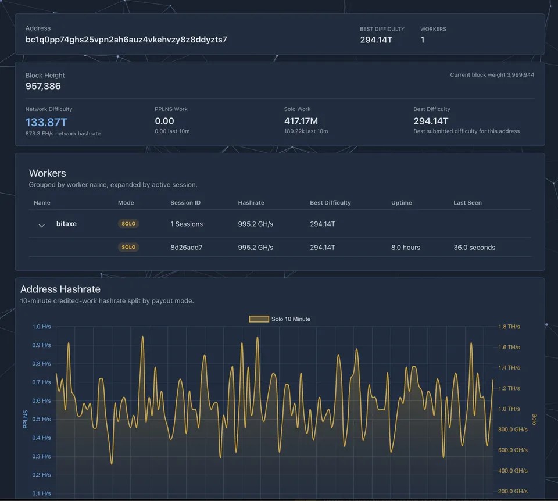The image size is (558, 501).
Task: Collapse the bitaxe worker row chevron
Action: [x=42, y=226]
